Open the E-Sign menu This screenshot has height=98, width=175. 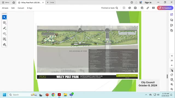pos(30,8)
